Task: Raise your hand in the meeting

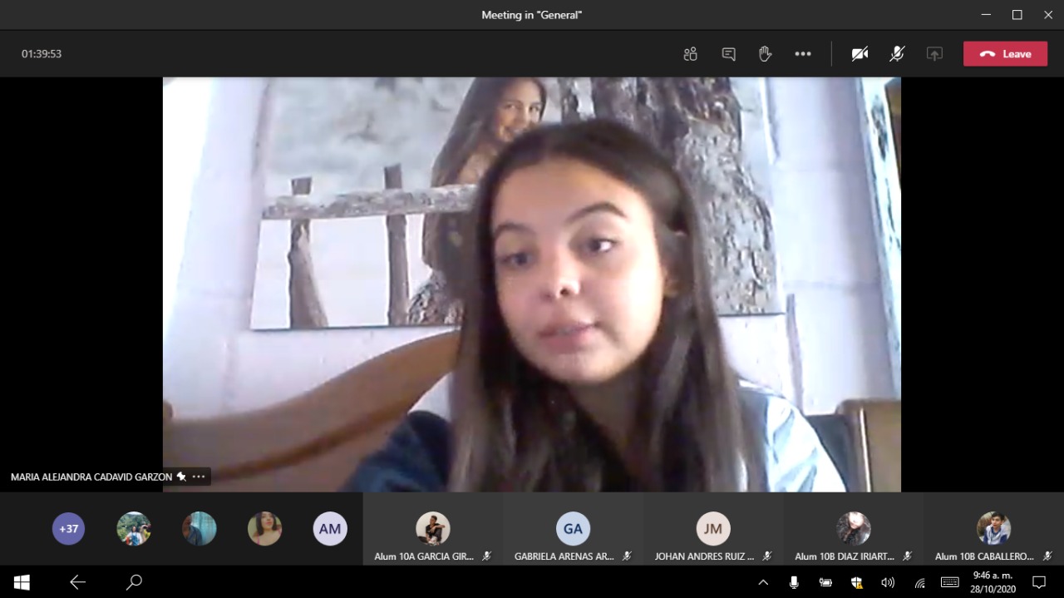Action: click(x=765, y=54)
